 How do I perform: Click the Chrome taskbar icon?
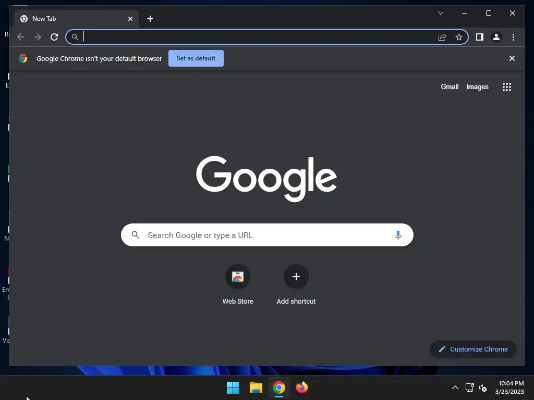click(x=278, y=387)
